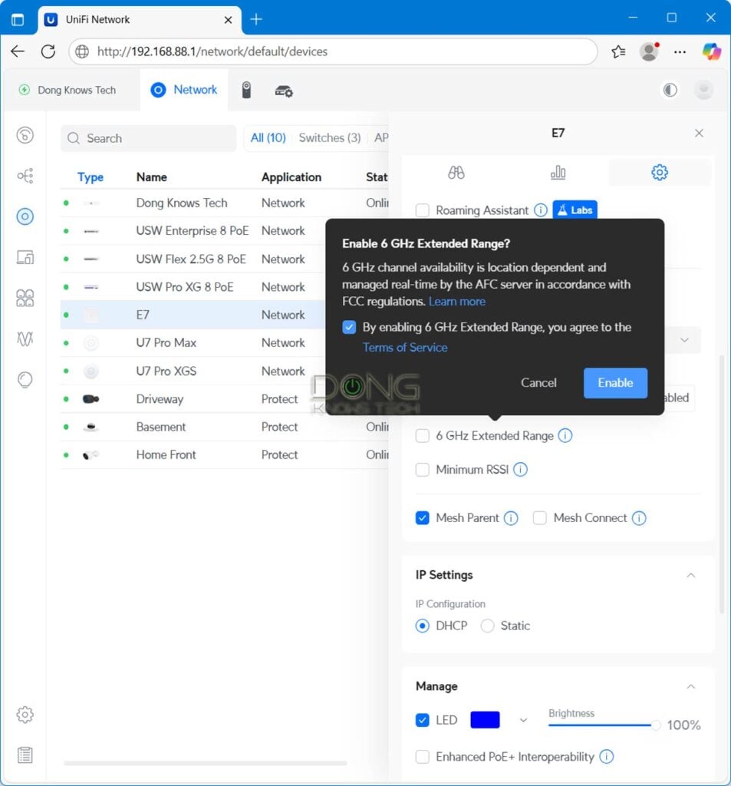Open the E7 Overview binoculars tab

coord(456,173)
